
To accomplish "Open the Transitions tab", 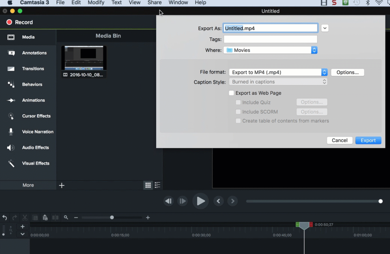I will coord(28,69).
